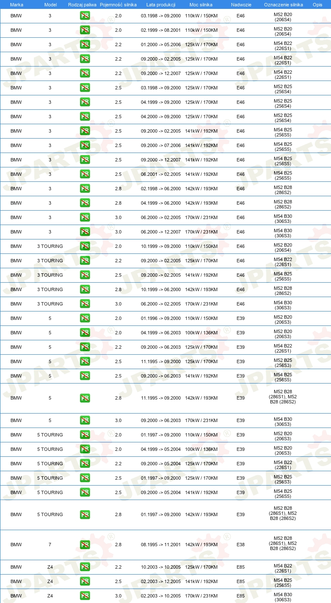Click fuel icon in row dated 04.1999 -> 09.2000
This screenshot has height=603, width=331.
pos(85,102)
